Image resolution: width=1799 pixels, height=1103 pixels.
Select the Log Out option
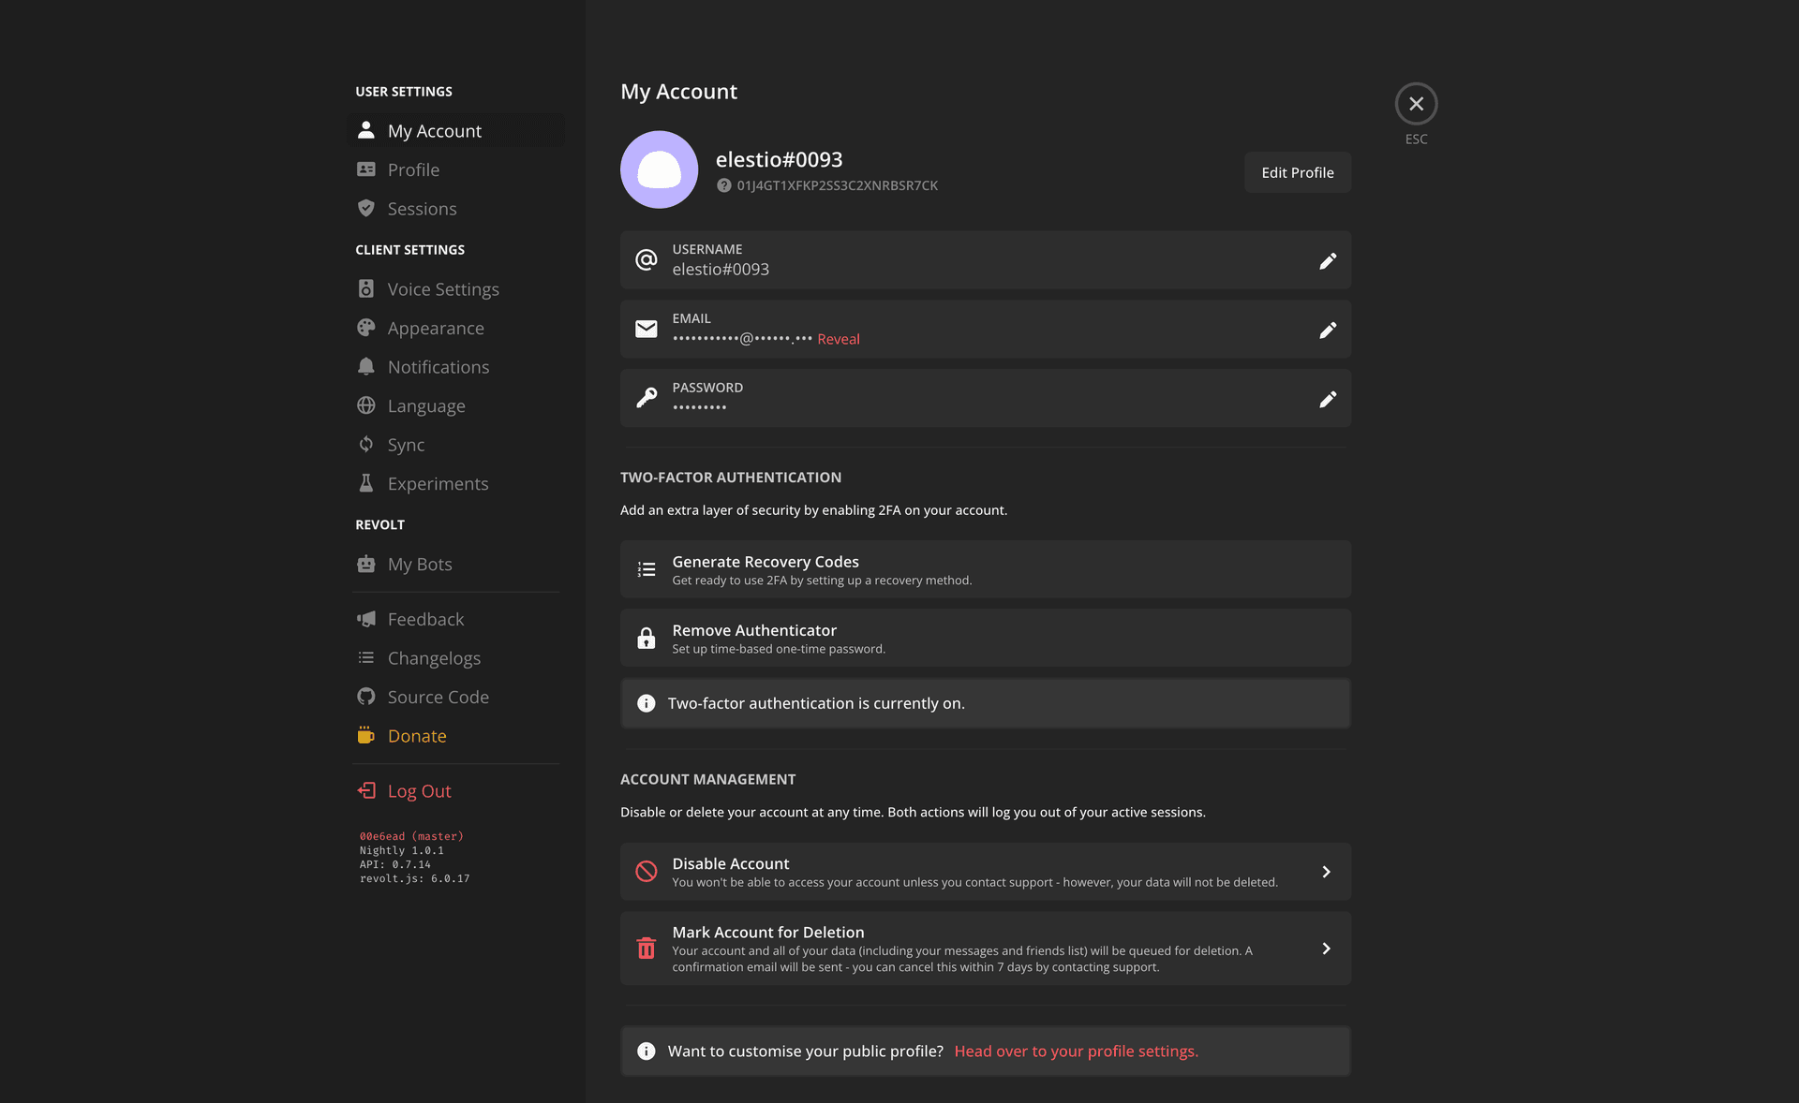(419, 789)
